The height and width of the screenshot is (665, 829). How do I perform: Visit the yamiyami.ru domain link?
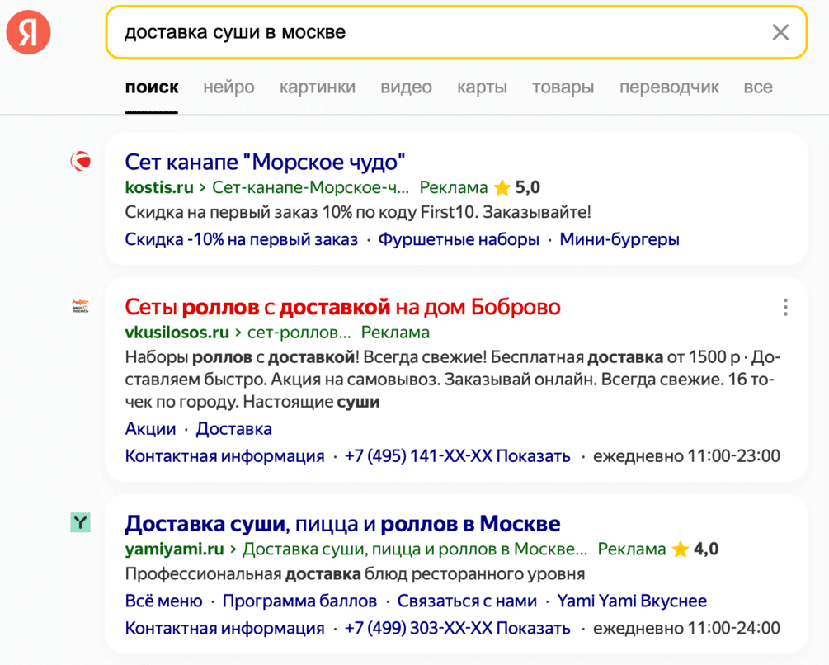point(175,549)
